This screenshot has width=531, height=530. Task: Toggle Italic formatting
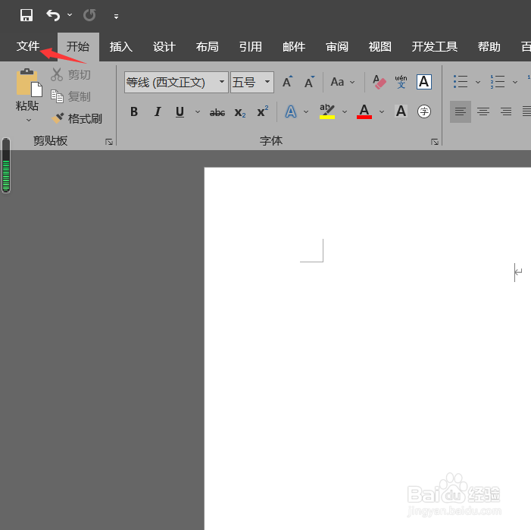point(158,111)
